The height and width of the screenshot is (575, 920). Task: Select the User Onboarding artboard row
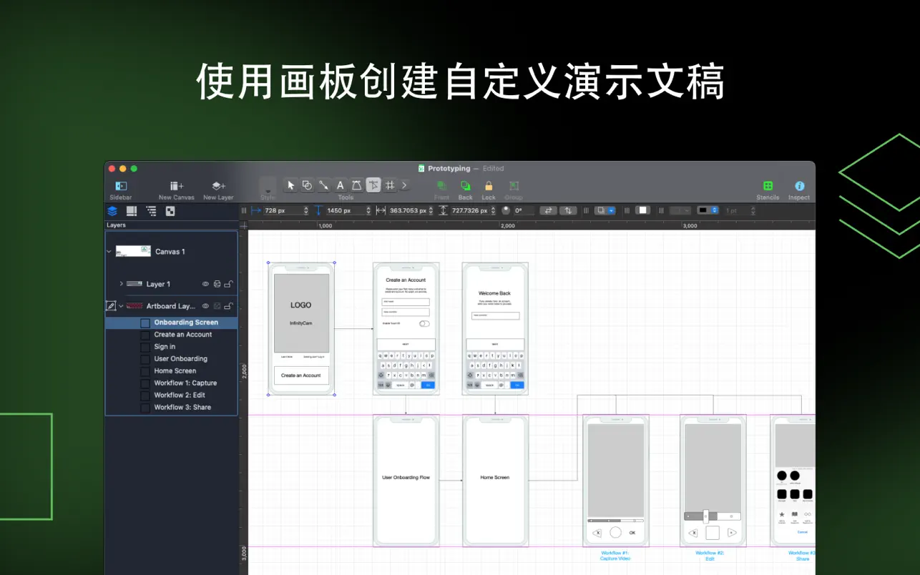click(x=172, y=359)
